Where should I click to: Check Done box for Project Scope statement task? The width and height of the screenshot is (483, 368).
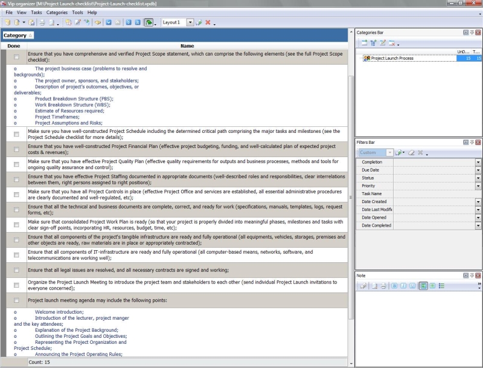click(x=16, y=57)
